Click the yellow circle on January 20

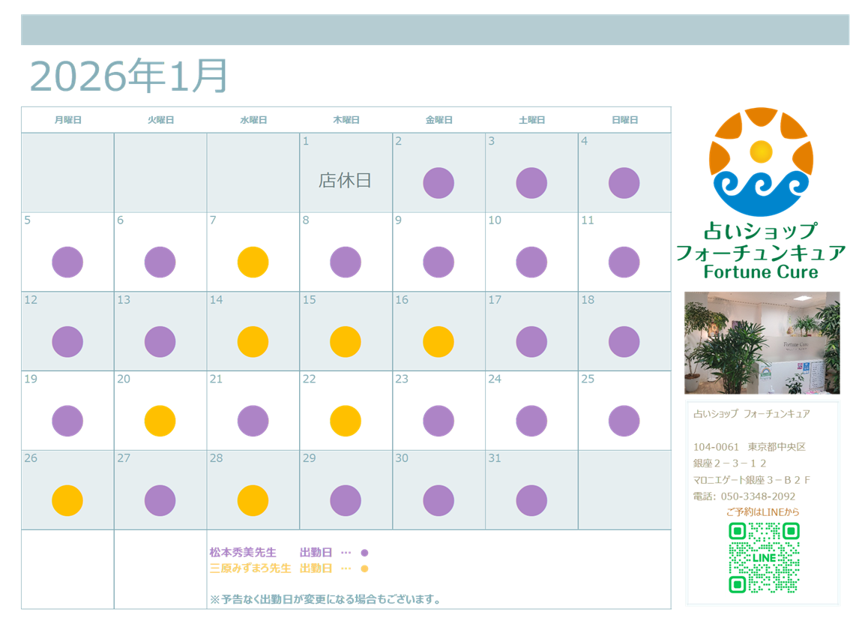(160, 421)
